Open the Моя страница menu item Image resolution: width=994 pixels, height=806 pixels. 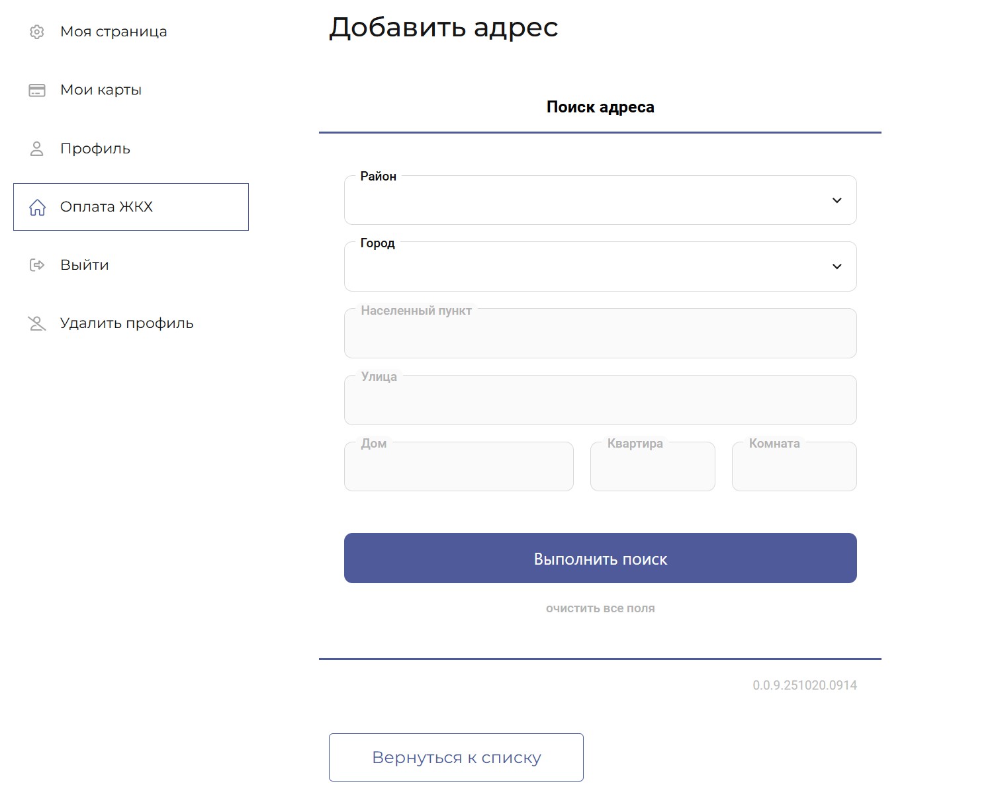tap(113, 32)
